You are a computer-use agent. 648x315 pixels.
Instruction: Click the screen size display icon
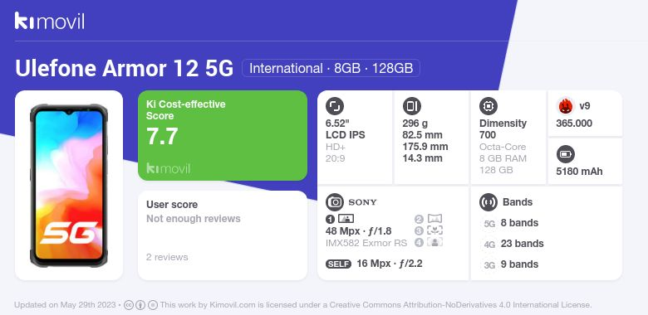(335, 106)
